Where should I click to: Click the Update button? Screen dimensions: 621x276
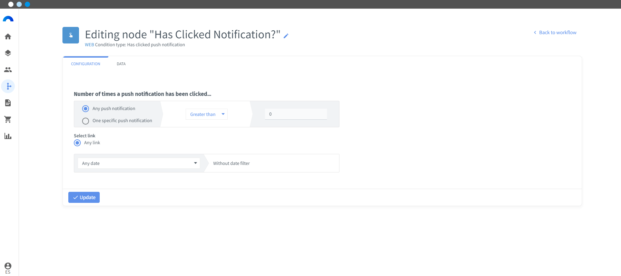84,197
